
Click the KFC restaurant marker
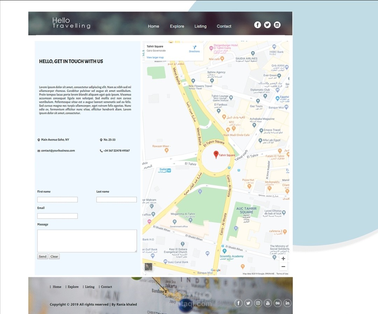233,128
